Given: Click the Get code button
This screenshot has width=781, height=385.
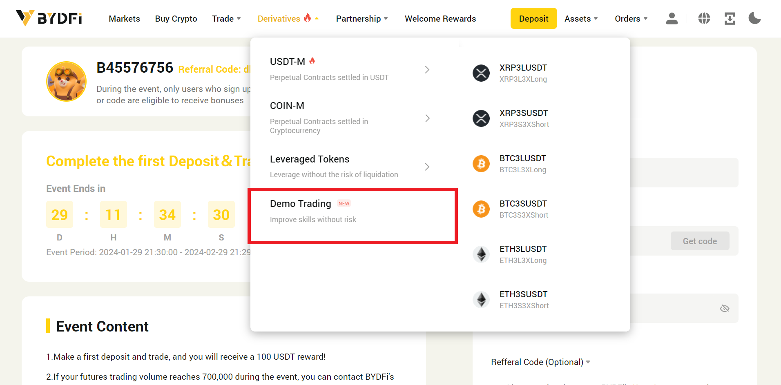Looking at the screenshot, I should pyautogui.click(x=700, y=241).
